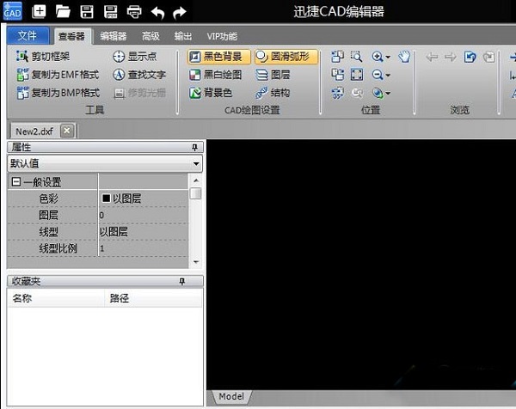The width and height of the screenshot is (516, 409).
Task: Toggle 黑色背景 black background
Action: (218, 57)
